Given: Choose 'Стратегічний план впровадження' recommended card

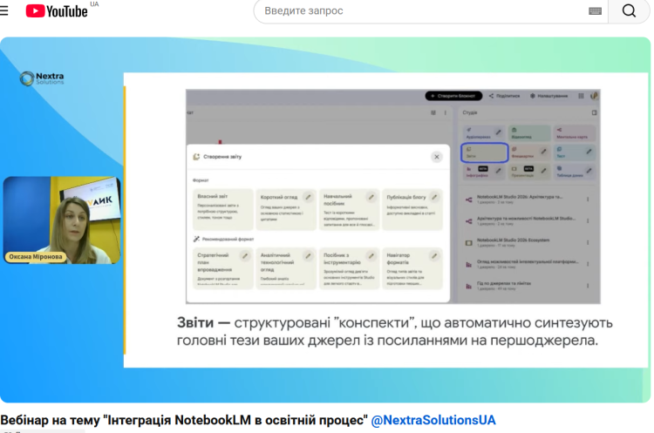Looking at the screenshot, I should pos(222,268).
